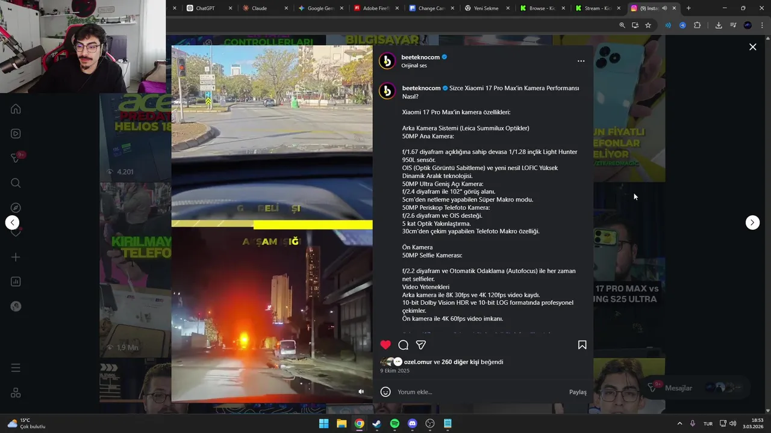The width and height of the screenshot is (771, 433).
Task: Open OBS Studio from the taskbar
Action: [430, 423]
